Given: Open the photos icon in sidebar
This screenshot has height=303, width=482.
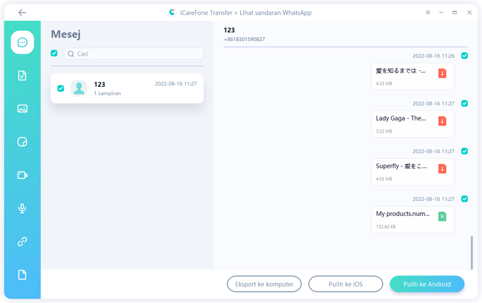Looking at the screenshot, I should tap(22, 109).
